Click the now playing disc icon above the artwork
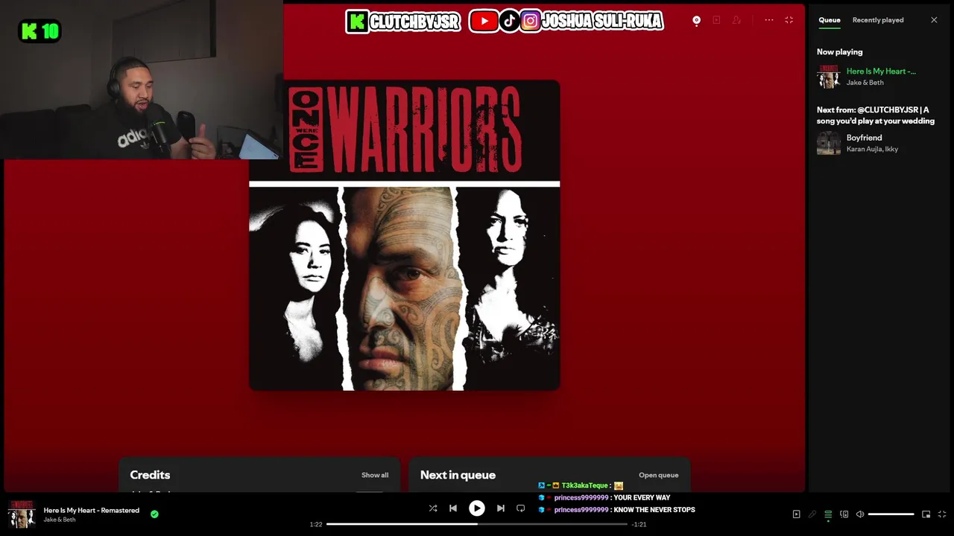The height and width of the screenshot is (536, 954). (x=696, y=20)
